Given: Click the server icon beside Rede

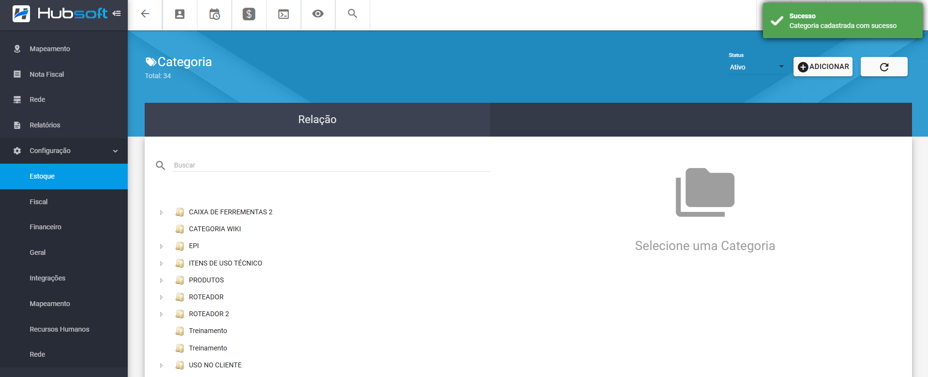Looking at the screenshot, I should tap(17, 99).
